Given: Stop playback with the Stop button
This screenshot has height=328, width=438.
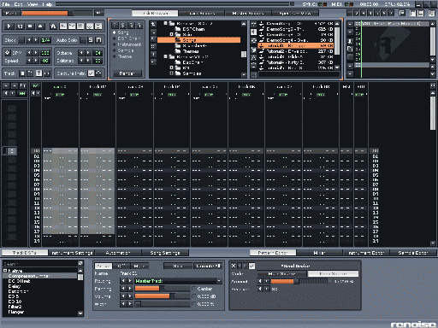Looking at the screenshot, I should [30, 26].
